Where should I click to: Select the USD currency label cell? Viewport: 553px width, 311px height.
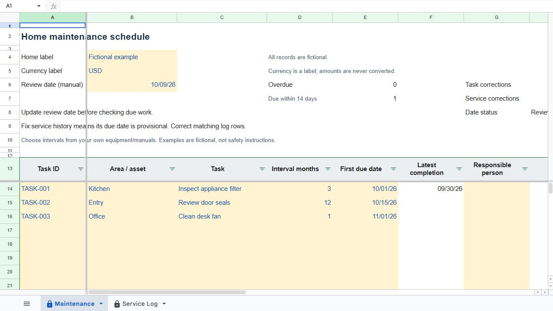(x=132, y=71)
